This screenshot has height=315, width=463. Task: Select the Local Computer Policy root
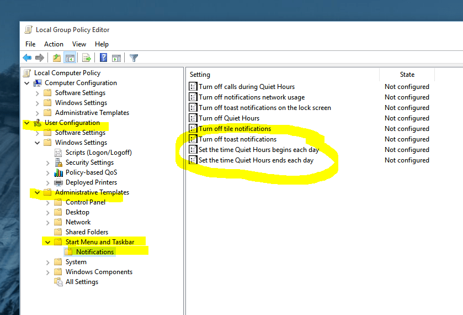(x=67, y=73)
